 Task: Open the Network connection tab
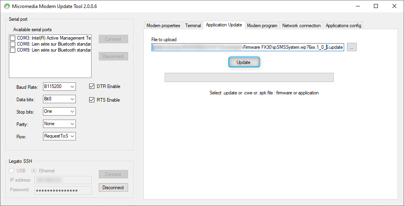(301, 26)
